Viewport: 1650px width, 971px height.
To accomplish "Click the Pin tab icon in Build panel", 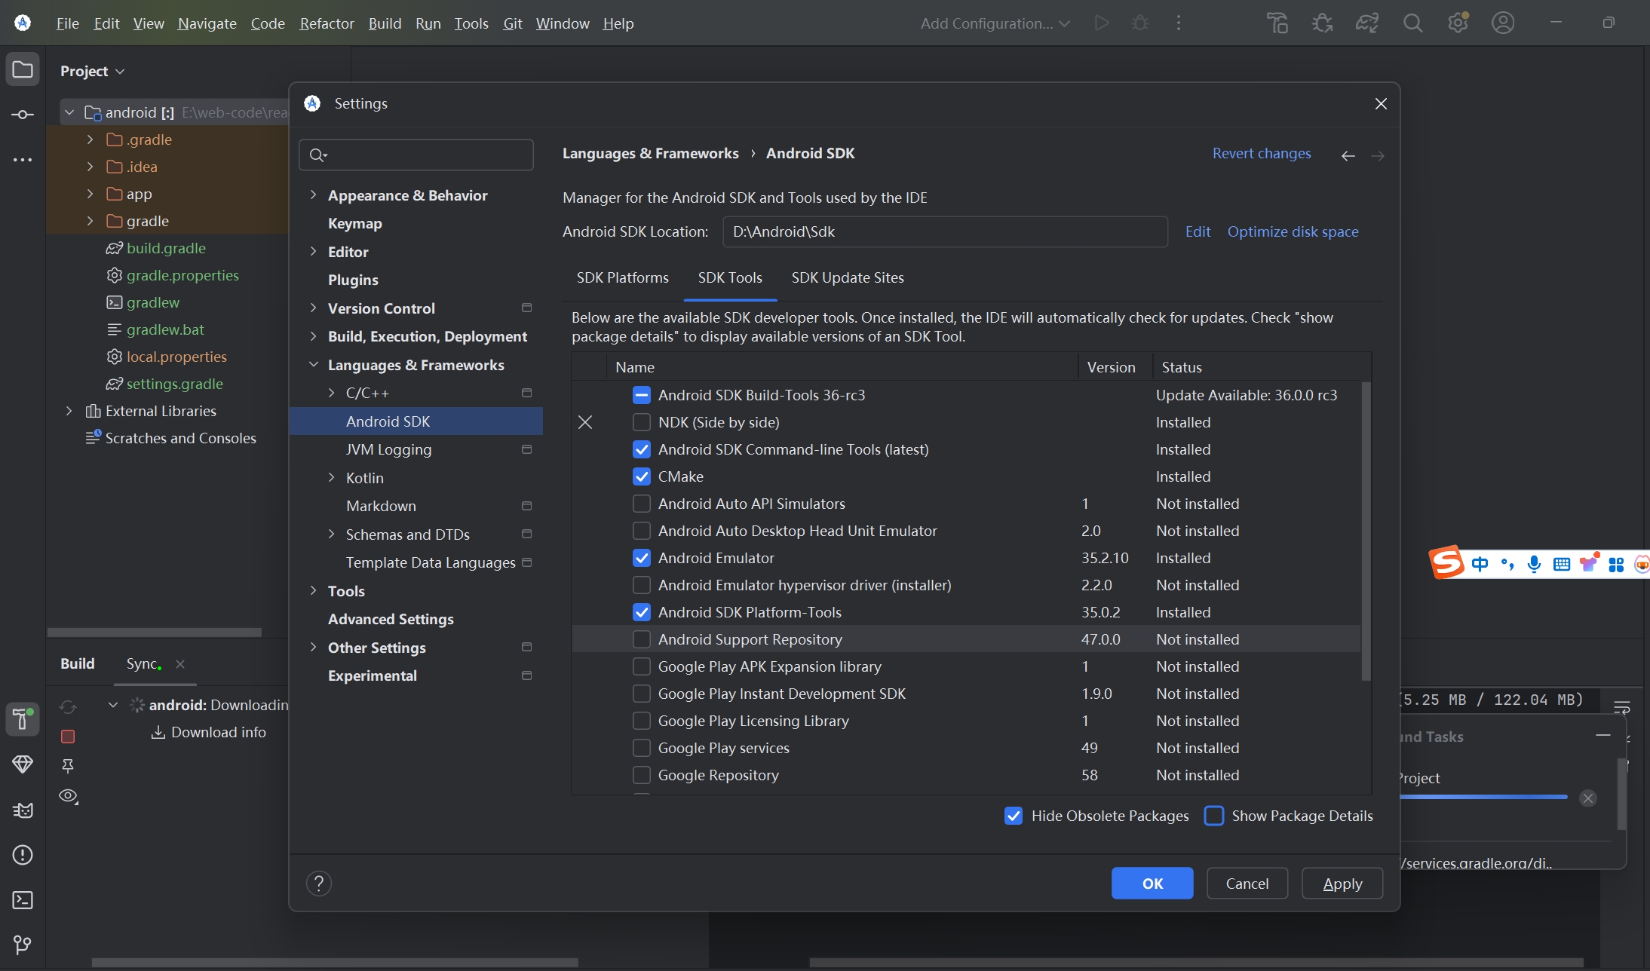I will [68, 766].
